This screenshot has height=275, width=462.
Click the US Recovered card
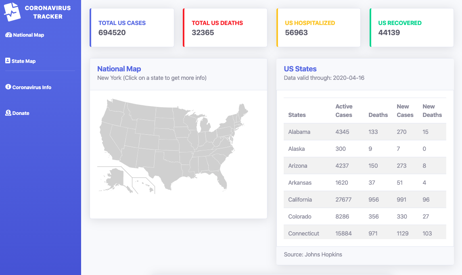click(412, 28)
